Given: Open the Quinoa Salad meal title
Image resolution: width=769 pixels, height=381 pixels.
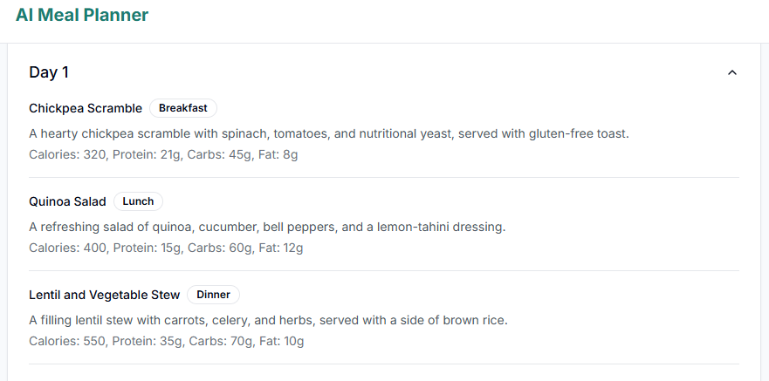Looking at the screenshot, I should 67,201.
